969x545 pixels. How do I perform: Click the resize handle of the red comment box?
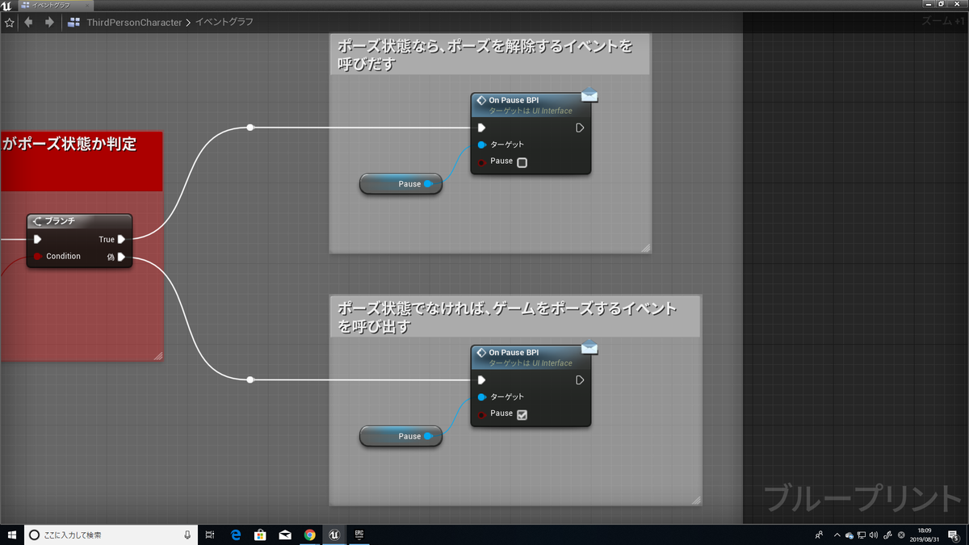158,355
